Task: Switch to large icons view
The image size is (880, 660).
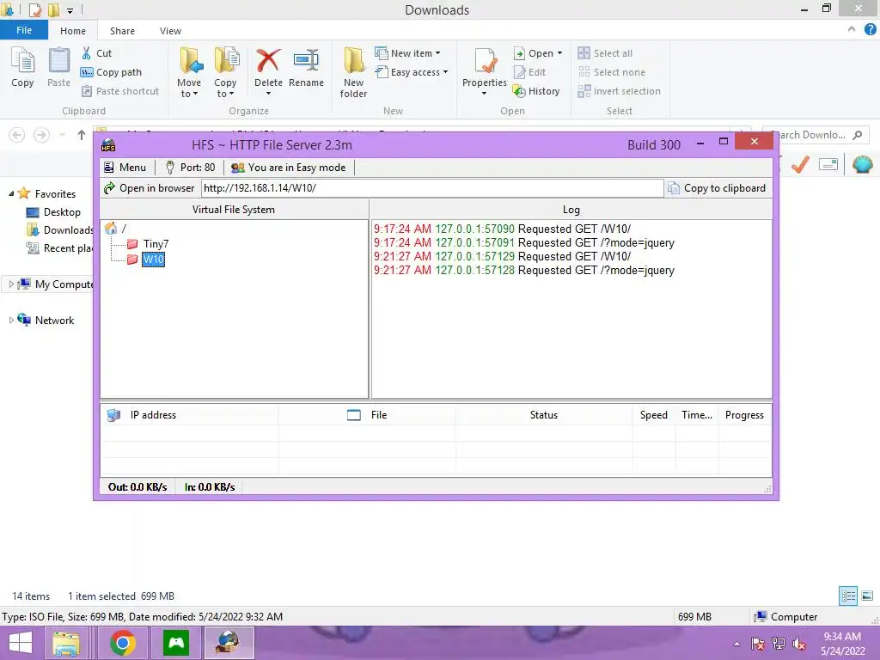Action: pyautogui.click(x=867, y=596)
